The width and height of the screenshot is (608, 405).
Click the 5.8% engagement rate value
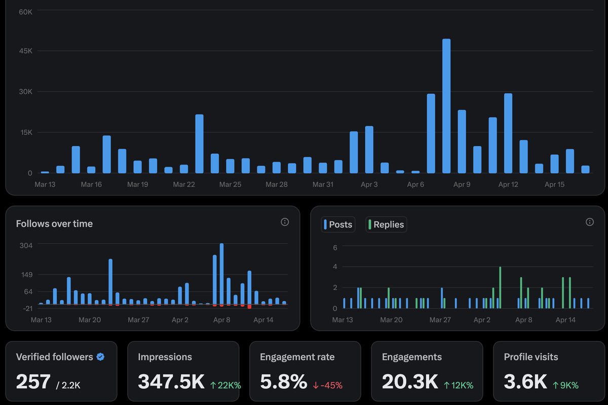click(283, 382)
